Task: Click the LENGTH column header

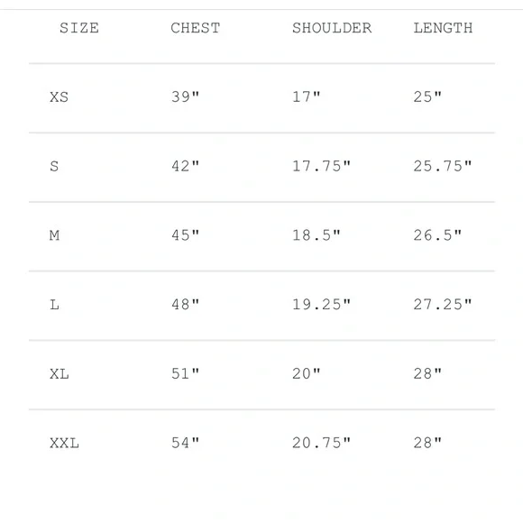Action: point(443,28)
